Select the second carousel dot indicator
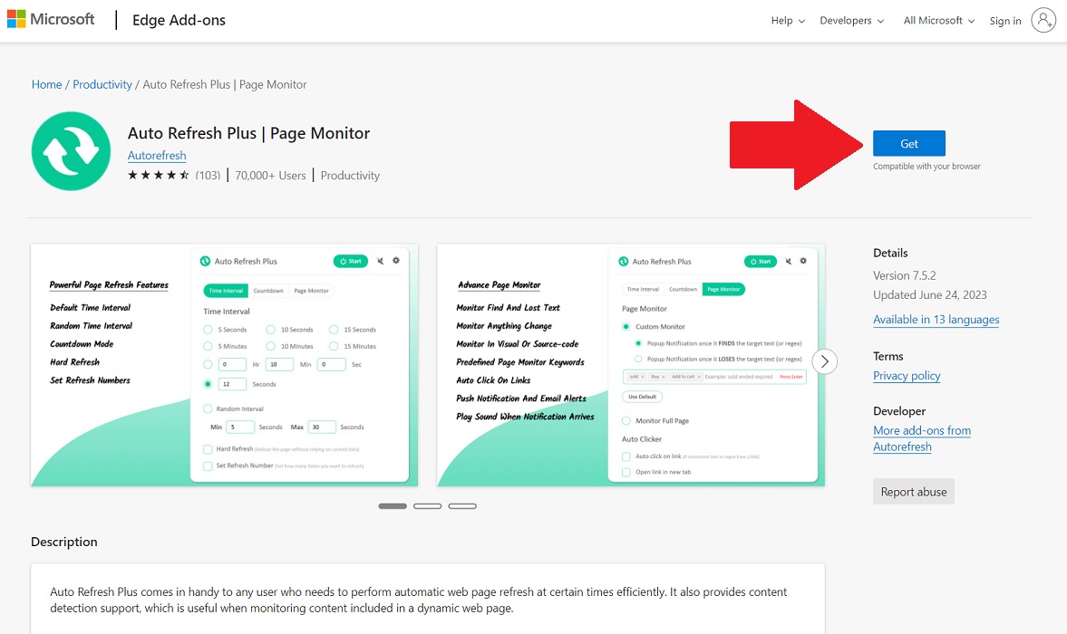The height and width of the screenshot is (634, 1067). (427, 505)
